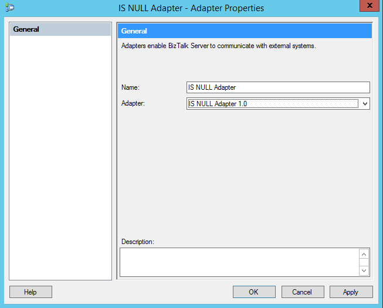This screenshot has height=308, width=383.
Task: Click inside the Description text box
Action: (239, 262)
